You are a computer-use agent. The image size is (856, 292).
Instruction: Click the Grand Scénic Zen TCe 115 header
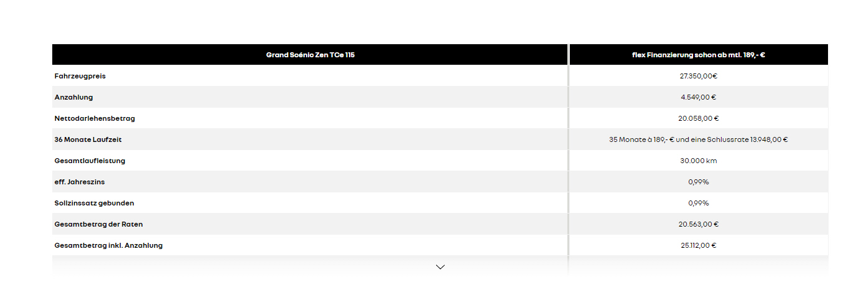click(x=310, y=55)
